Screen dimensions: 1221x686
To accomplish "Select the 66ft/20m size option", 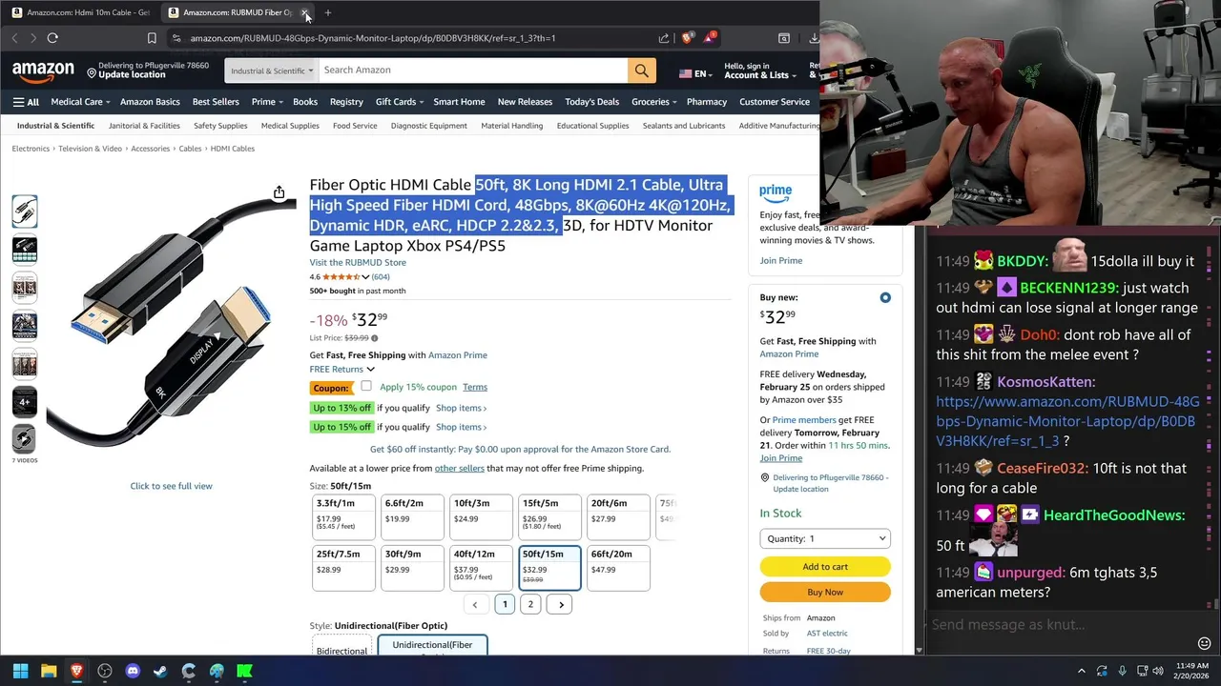I will pos(618,568).
